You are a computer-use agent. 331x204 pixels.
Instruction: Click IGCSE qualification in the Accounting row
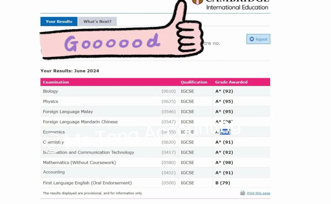[187, 173]
